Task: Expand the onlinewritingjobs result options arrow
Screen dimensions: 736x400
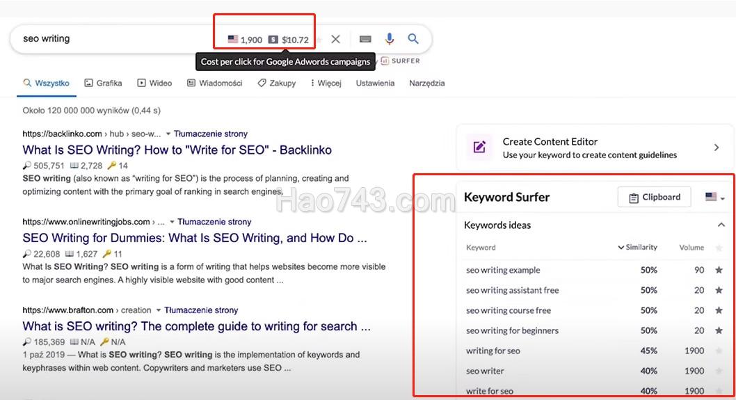Action: click(x=172, y=222)
